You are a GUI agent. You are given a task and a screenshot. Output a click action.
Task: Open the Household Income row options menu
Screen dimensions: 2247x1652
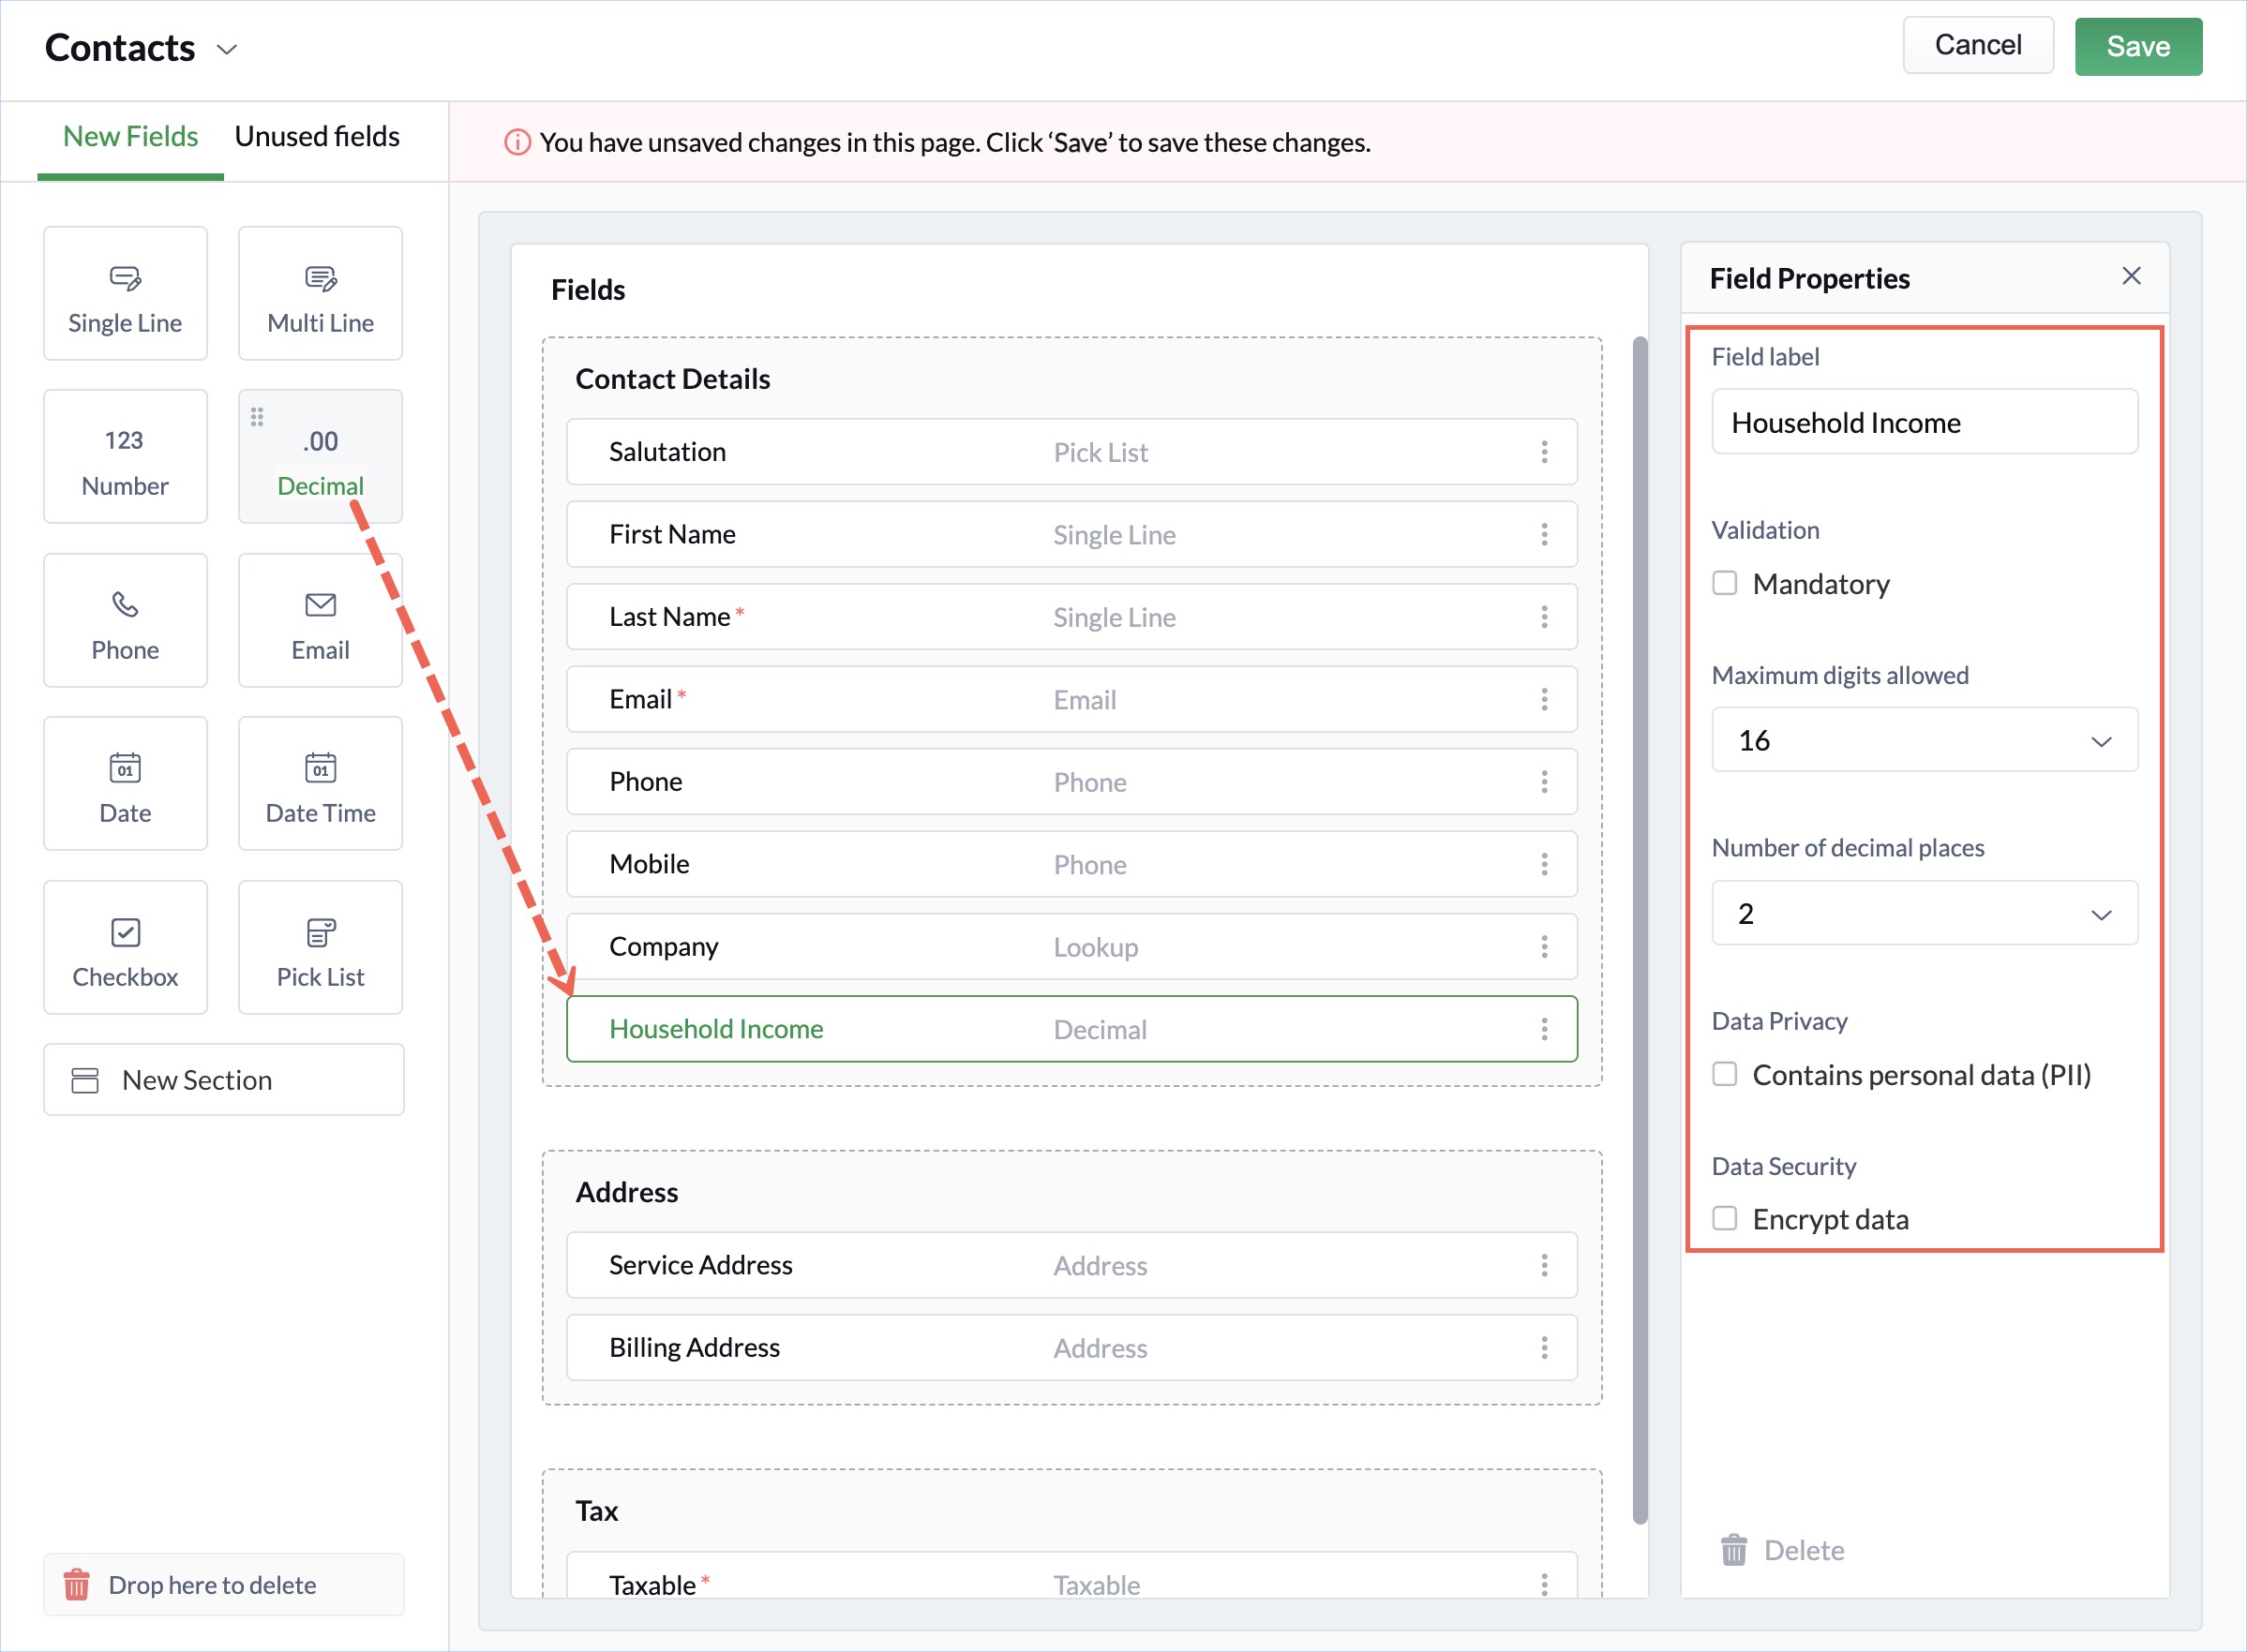(x=1544, y=1029)
